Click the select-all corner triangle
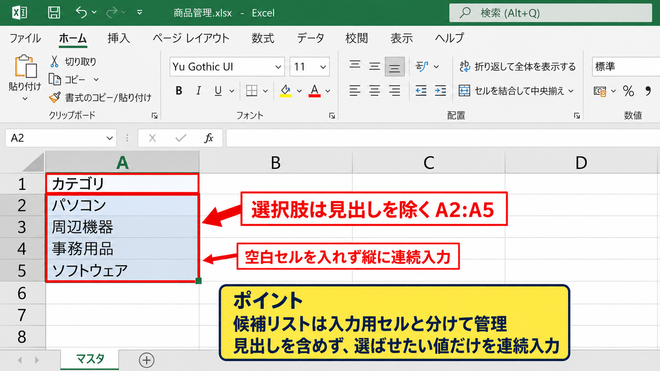 [x=34, y=162]
